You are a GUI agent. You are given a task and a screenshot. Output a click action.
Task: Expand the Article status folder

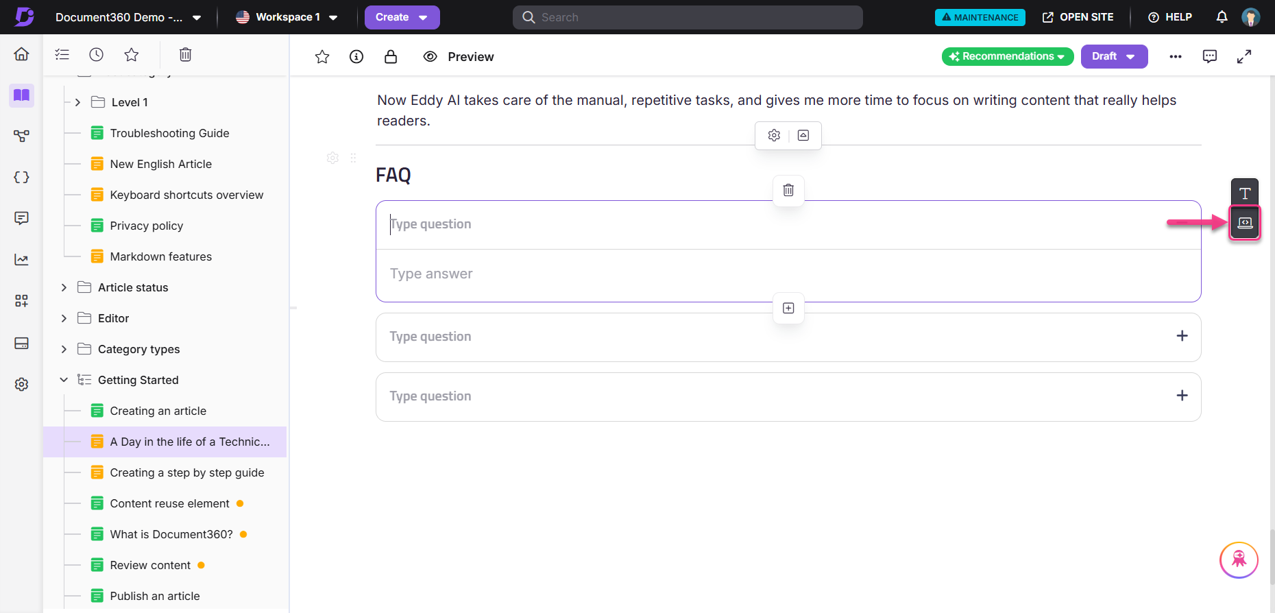(x=64, y=287)
